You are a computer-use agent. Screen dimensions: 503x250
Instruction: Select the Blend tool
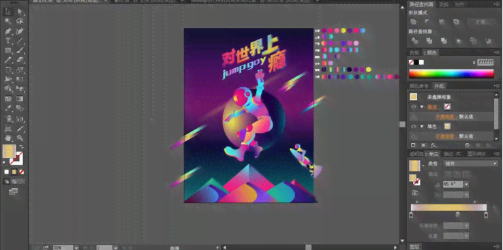coord(20,108)
